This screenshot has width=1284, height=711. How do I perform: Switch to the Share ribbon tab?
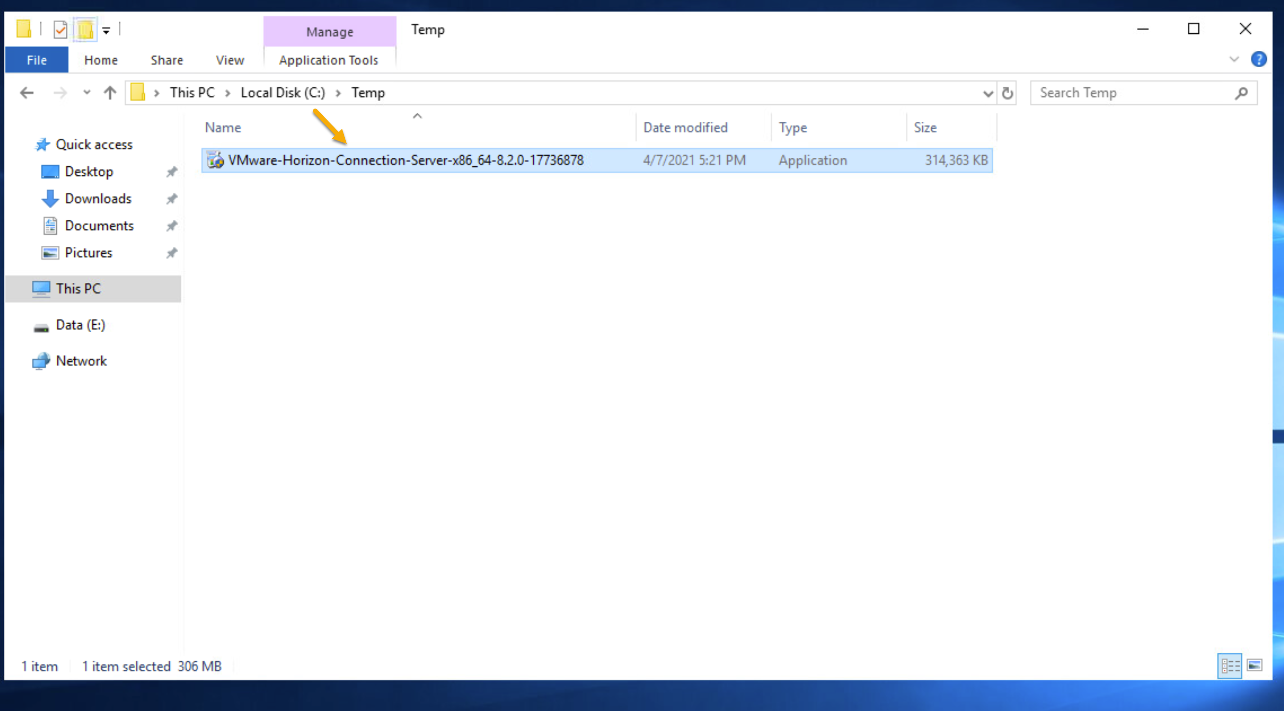point(167,60)
